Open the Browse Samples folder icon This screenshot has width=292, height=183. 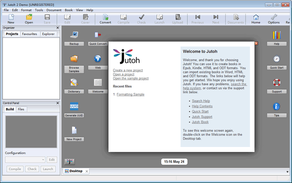74,58
